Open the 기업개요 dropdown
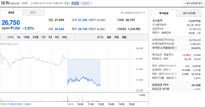 (x=86, y=3)
